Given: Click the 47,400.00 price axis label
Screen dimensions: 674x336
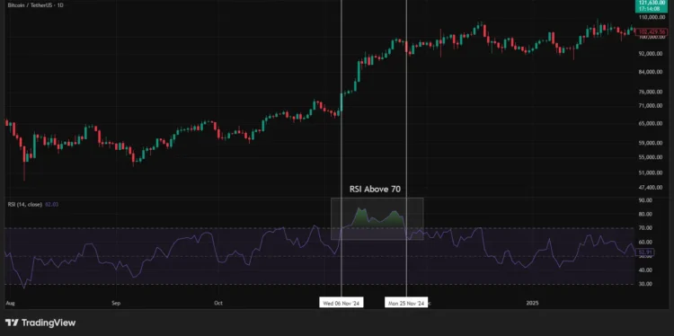Looking at the screenshot, I should tap(652, 188).
